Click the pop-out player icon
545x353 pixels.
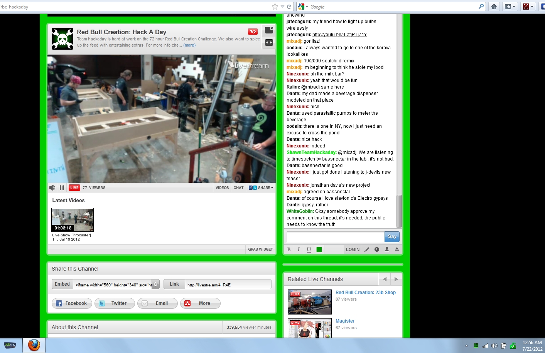coord(269,30)
